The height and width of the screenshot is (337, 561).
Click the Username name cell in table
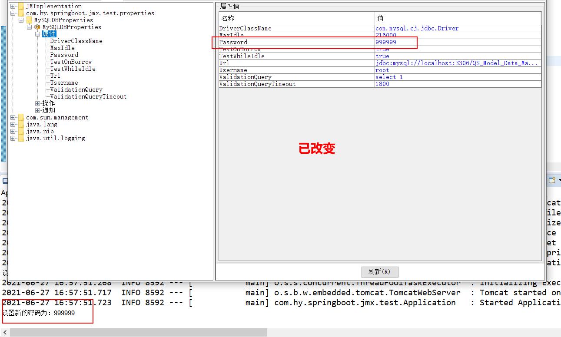pyautogui.click(x=297, y=70)
